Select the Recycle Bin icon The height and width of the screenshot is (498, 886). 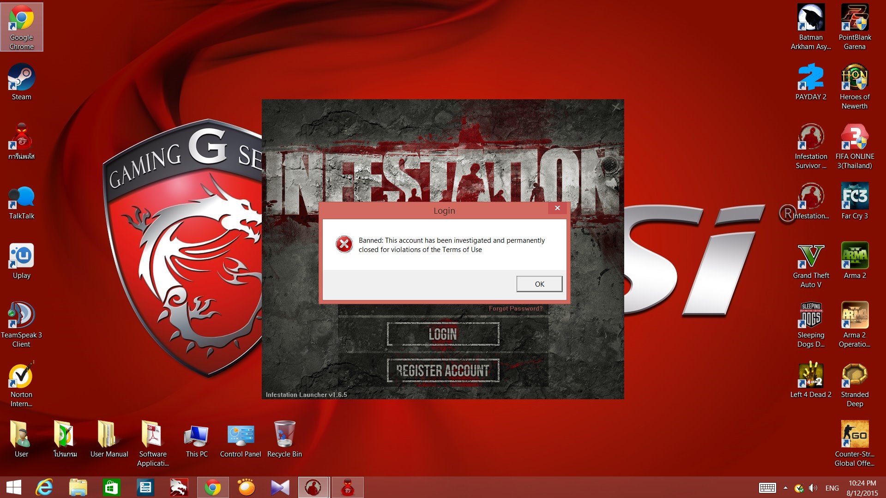click(284, 439)
